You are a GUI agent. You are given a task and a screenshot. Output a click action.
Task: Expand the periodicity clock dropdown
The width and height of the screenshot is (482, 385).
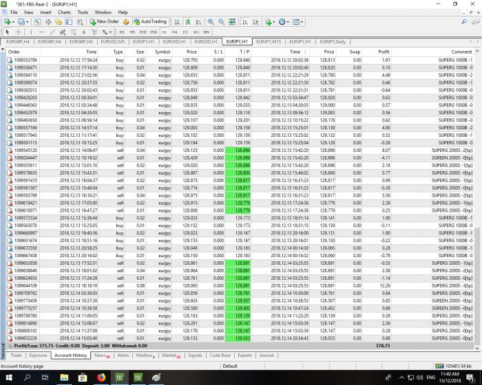288,22
